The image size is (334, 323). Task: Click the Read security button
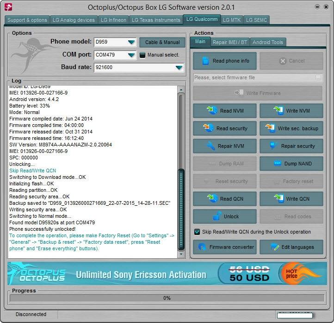point(225,128)
